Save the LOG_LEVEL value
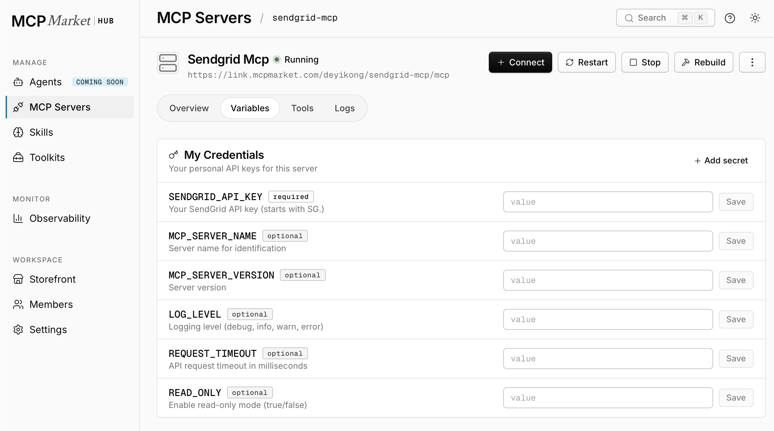This screenshot has width=774, height=431. pos(736,319)
